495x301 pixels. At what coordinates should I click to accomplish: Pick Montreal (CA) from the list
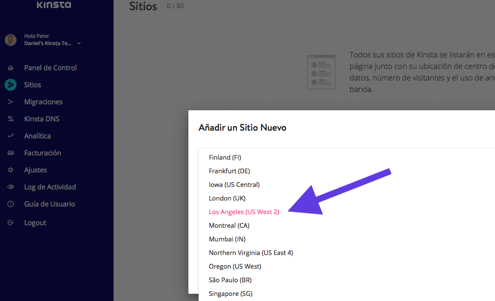pos(229,226)
